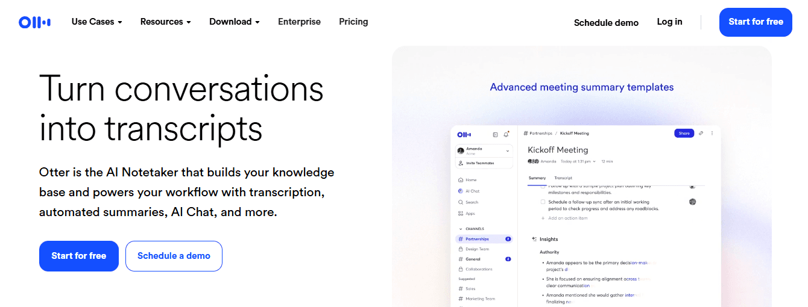808x307 pixels.
Task: Toggle the sidebar panel icon in the preview
Action: [x=496, y=134]
